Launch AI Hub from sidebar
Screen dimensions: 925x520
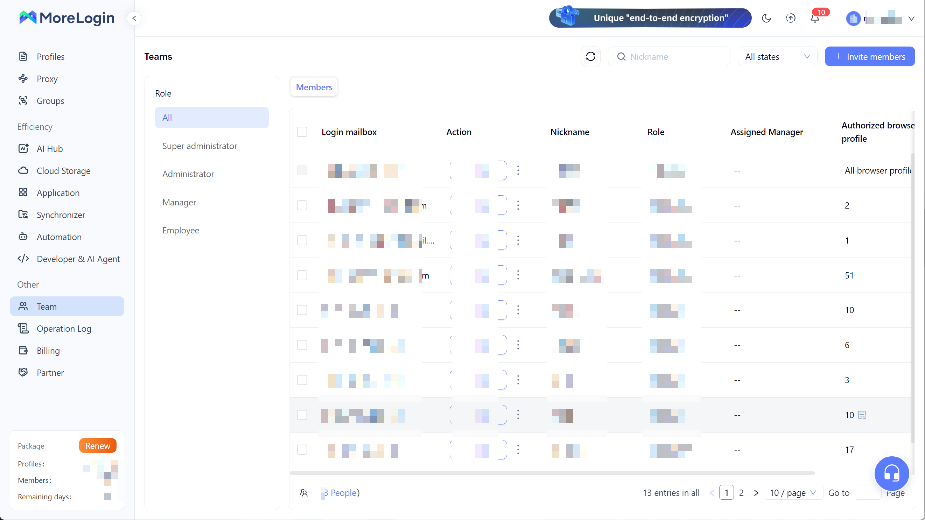point(50,149)
